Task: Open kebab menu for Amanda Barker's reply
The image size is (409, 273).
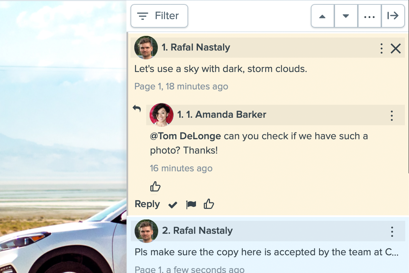Action: [x=392, y=116]
